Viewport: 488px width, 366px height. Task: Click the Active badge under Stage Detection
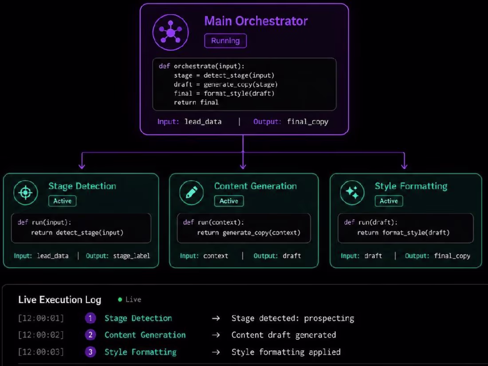click(62, 201)
